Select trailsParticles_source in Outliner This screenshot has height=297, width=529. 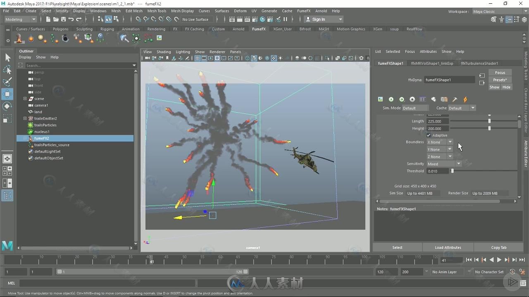(x=52, y=145)
